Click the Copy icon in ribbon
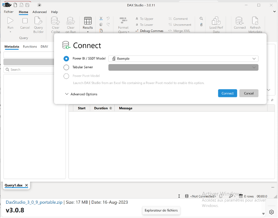Viewport: 278px width, 218px height. click(101, 25)
